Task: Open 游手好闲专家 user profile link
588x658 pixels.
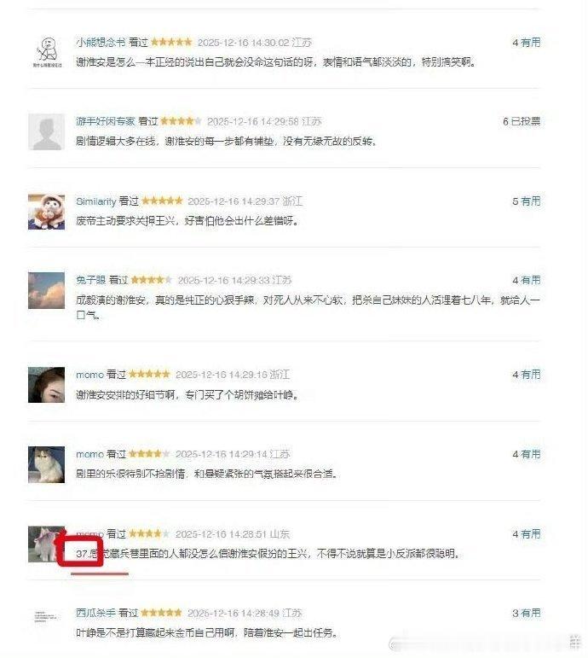Action: (x=106, y=121)
